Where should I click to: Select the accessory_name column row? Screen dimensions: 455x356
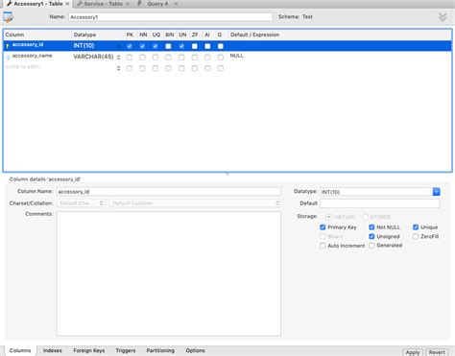227,57
